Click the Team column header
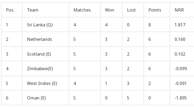Viewport: 194px width, 107px height. (45, 10)
